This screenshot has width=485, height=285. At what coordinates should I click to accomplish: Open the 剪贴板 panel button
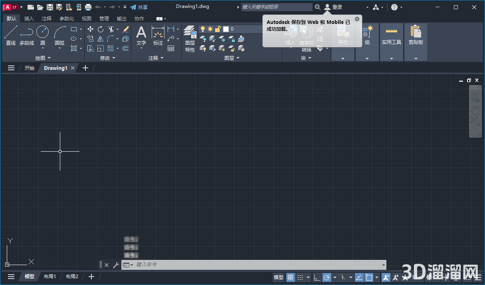(416, 42)
